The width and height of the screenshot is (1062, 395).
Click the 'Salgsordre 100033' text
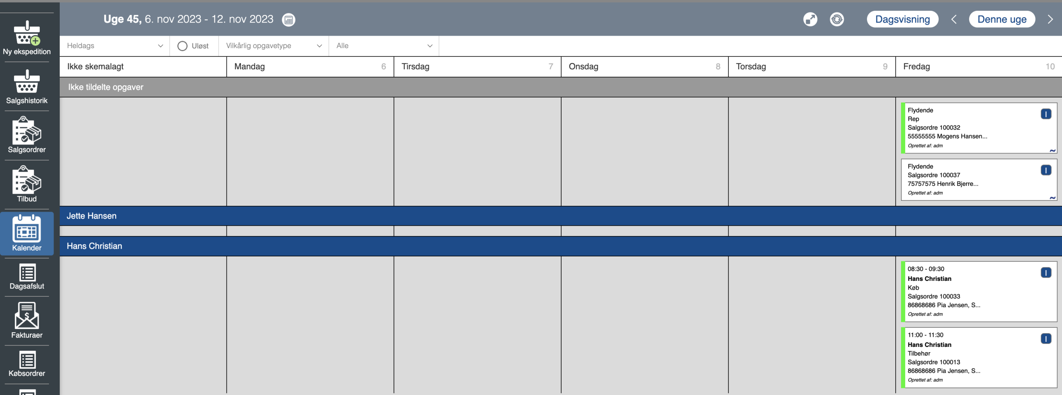point(934,296)
